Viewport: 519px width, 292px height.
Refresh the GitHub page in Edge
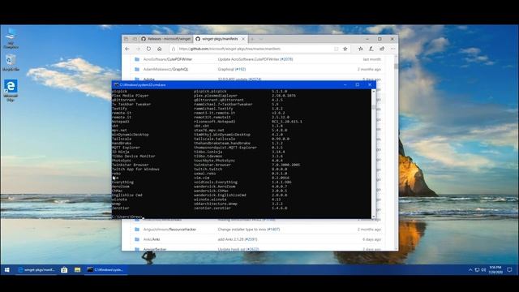coord(148,49)
